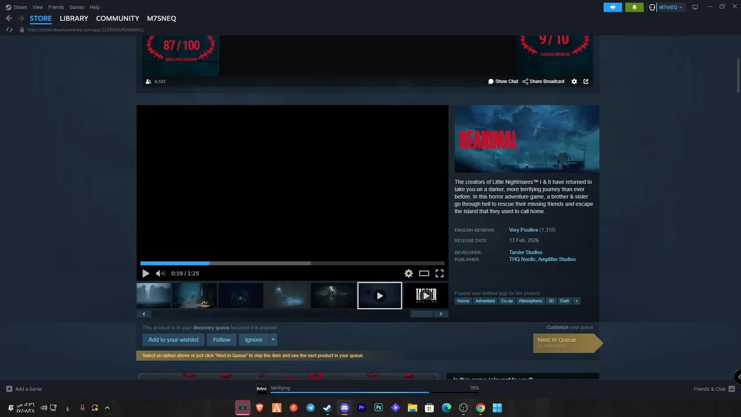Switch to Big Picture mode icon
The width and height of the screenshot is (741, 417).
point(695,7)
